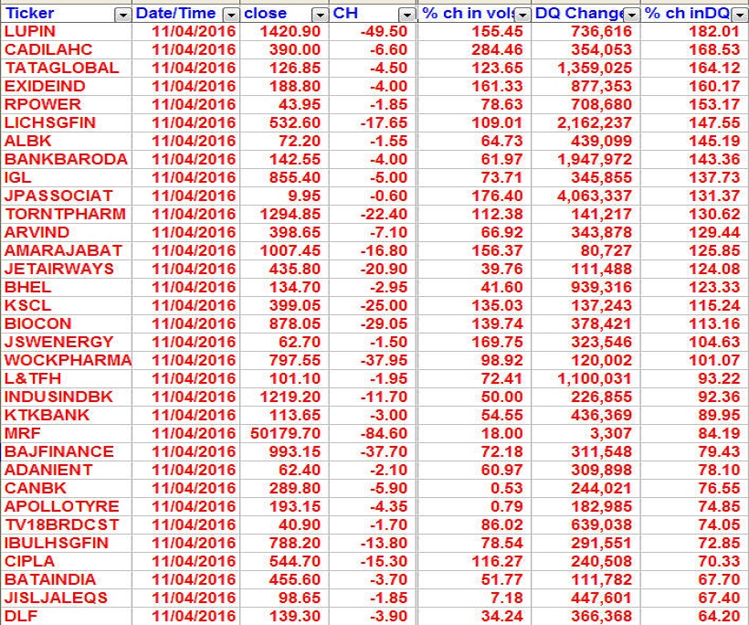Viewport: 749px width, 625px height.
Task: Open the Ticker column filter dropdown
Action: tap(122, 15)
